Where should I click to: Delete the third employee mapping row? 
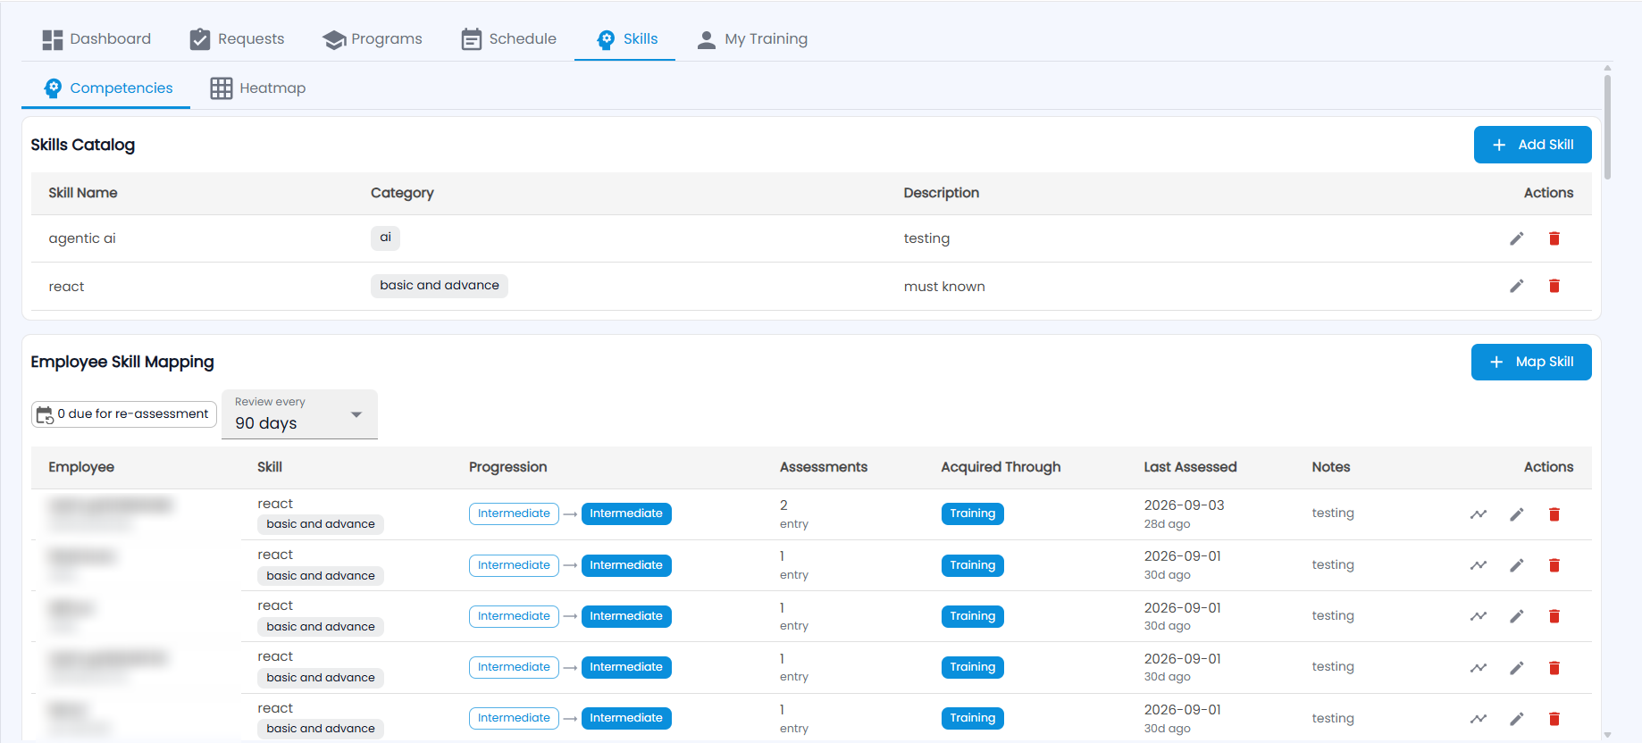point(1554,616)
